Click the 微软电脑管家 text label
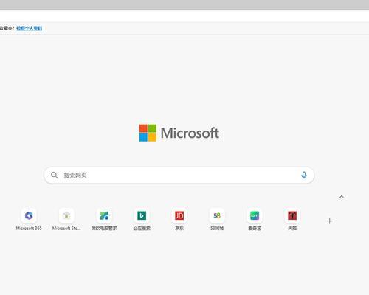Image resolution: width=369 pixels, height=295 pixels. pos(104,228)
